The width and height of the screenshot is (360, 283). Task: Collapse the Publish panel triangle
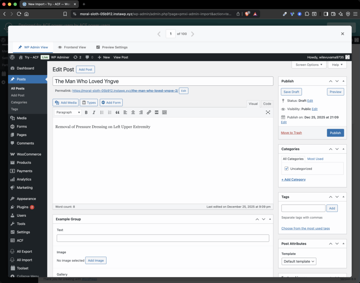343,81
